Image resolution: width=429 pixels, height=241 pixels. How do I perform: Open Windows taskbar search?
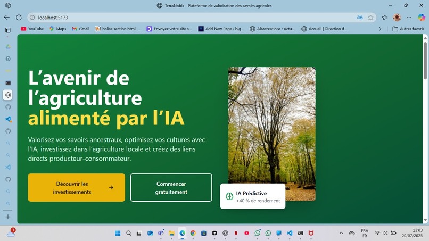point(129,233)
